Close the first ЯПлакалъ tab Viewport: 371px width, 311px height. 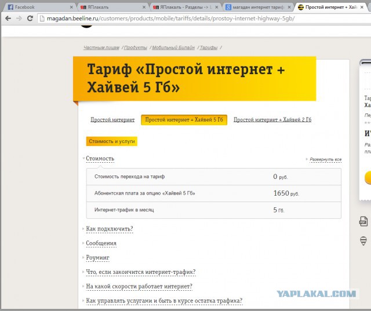coord(144,8)
